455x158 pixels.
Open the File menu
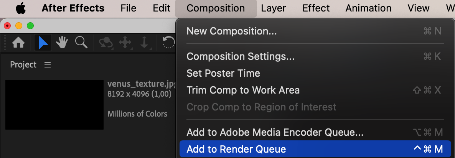[129, 8]
